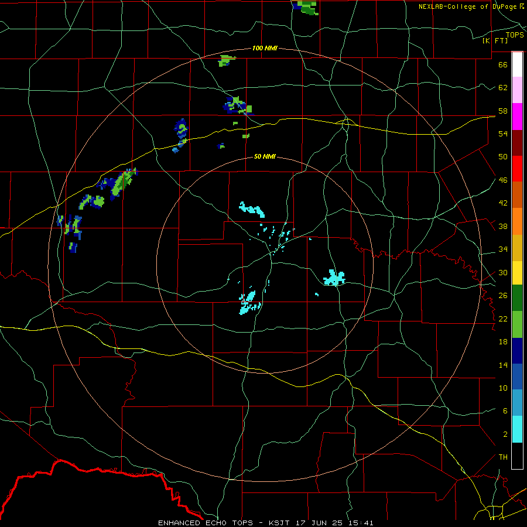Click the legend value 38
Image resolution: width=527 pixels, height=527 pixels.
click(x=503, y=227)
